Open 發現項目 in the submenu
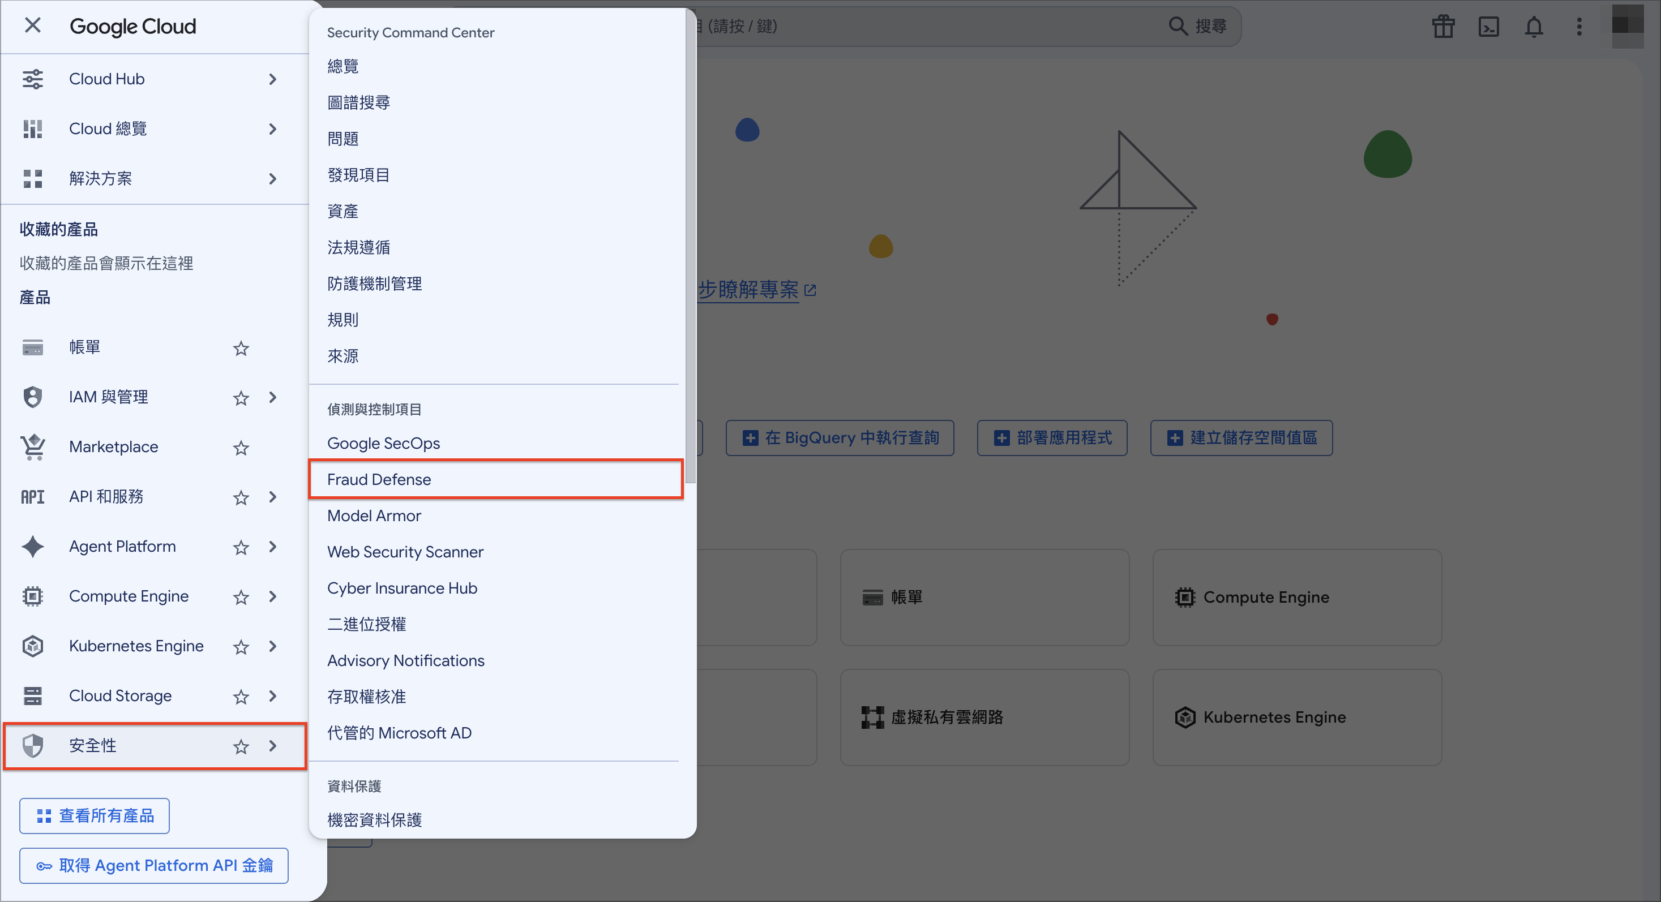The height and width of the screenshot is (902, 1661). click(x=496, y=175)
